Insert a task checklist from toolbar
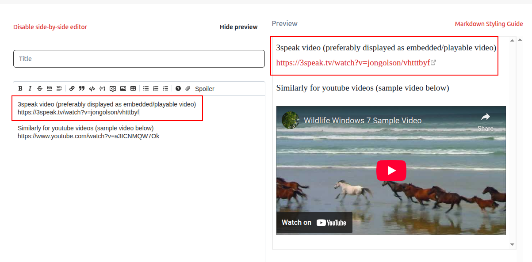Viewport: 532px width, 262px height. [x=165, y=89]
